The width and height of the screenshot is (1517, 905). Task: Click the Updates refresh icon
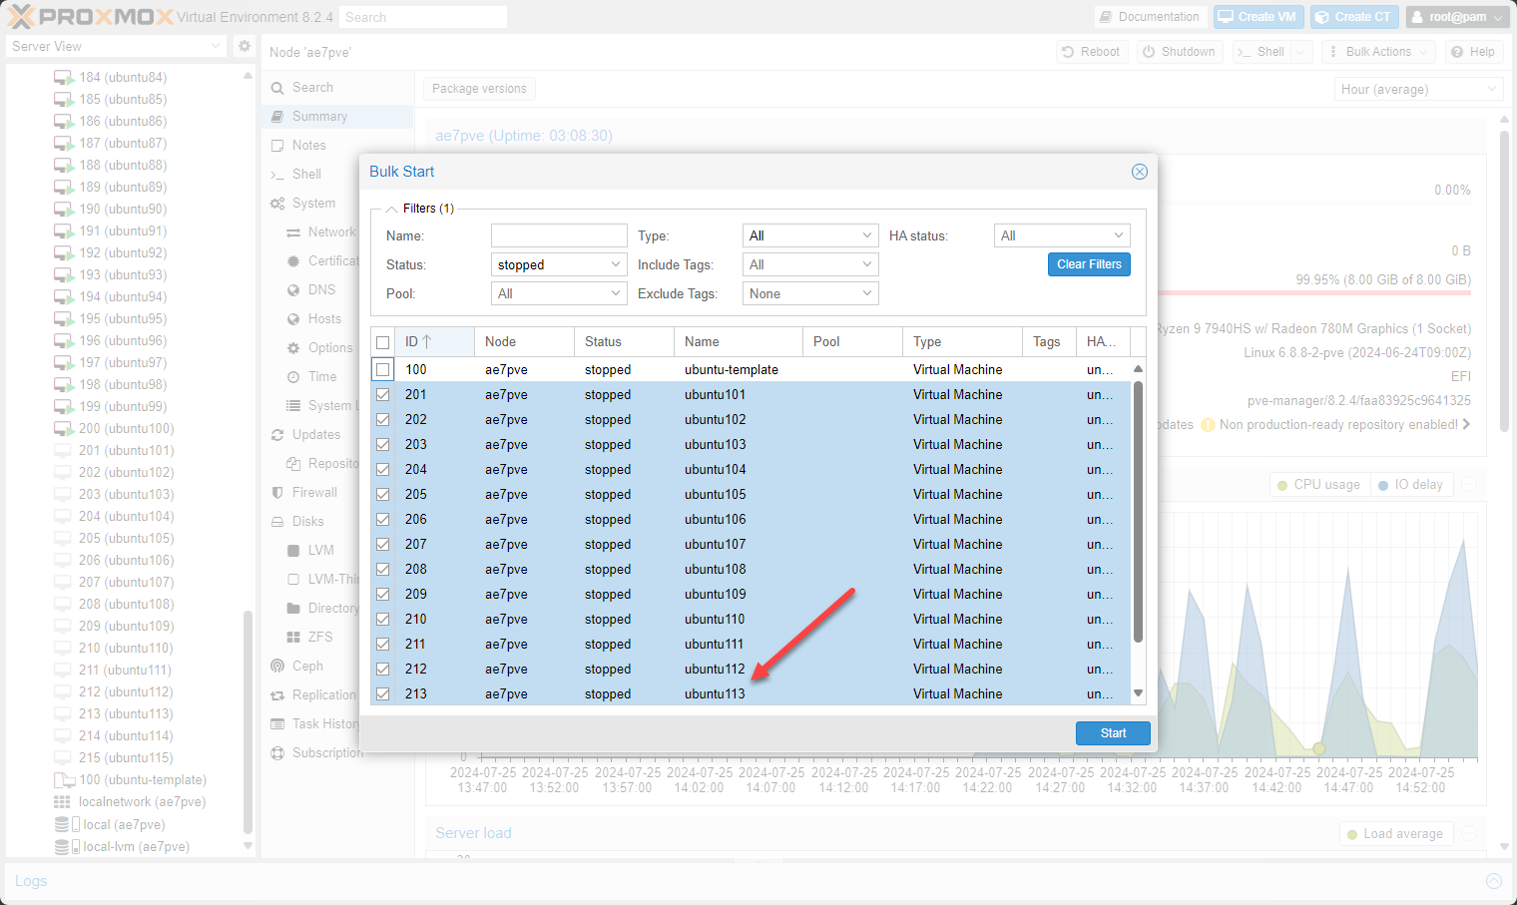pyautogui.click(x=277, y=434)
